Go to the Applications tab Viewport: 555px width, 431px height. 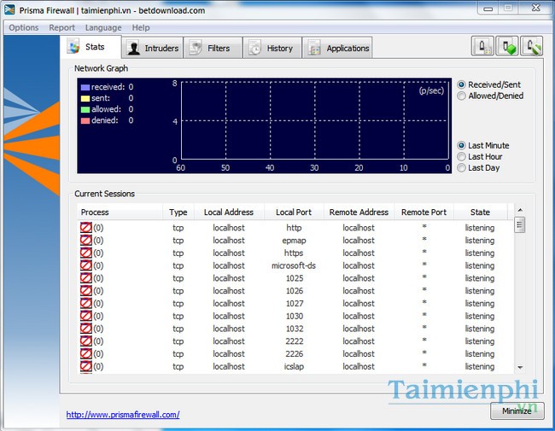point(338,48)
